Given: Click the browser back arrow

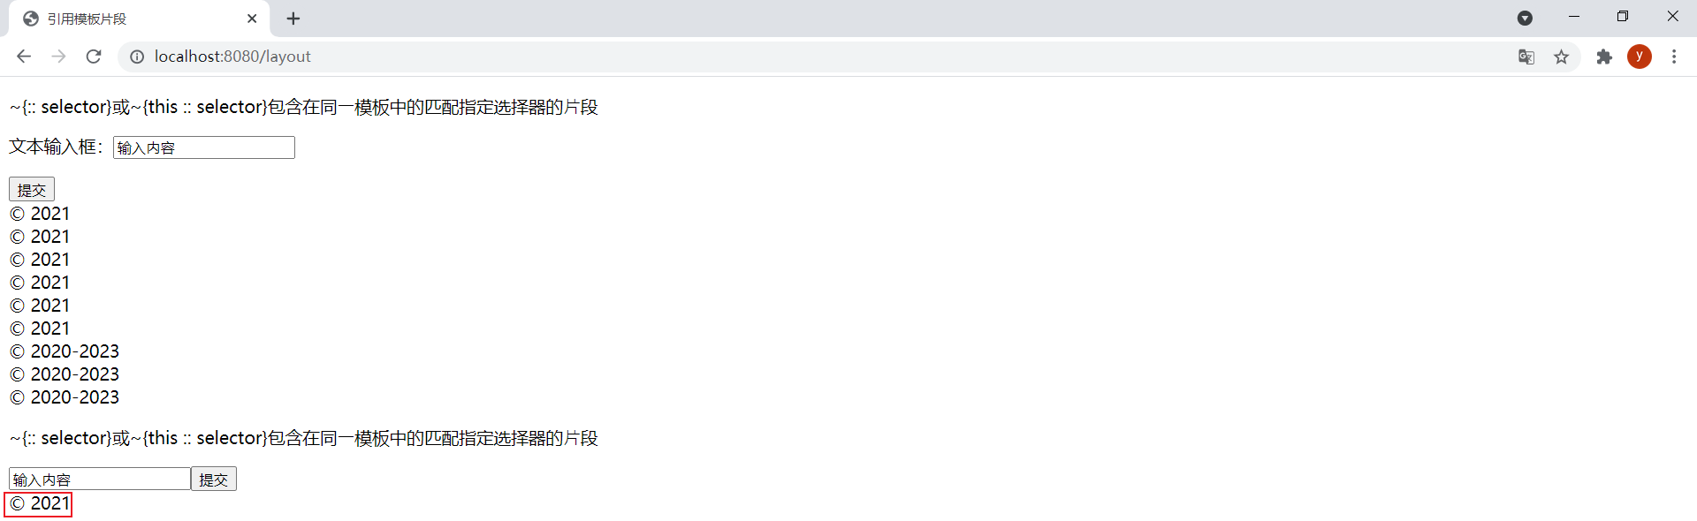Looking at the screenshot, I should 24,57.
